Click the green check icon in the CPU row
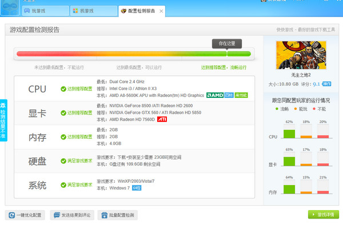This screenshot has width=343, height=226. tap(63, 89)
